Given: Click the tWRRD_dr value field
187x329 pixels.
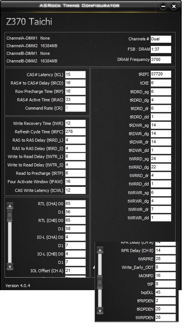Looking at the screenshot, I should tap(161, 176).
